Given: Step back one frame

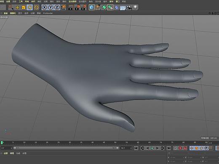Looking at the screenshot, I should tap(147, 148).
